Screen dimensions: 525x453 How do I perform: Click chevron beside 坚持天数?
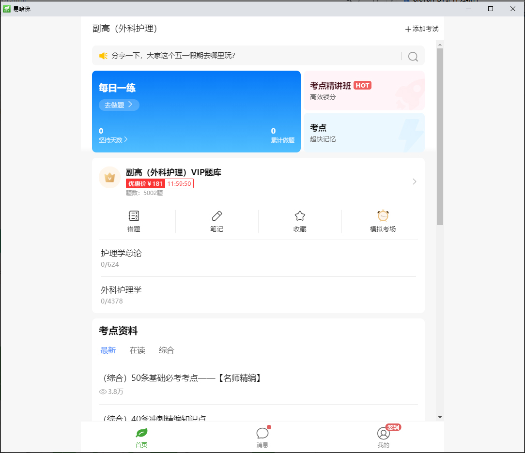pos(126,139)
